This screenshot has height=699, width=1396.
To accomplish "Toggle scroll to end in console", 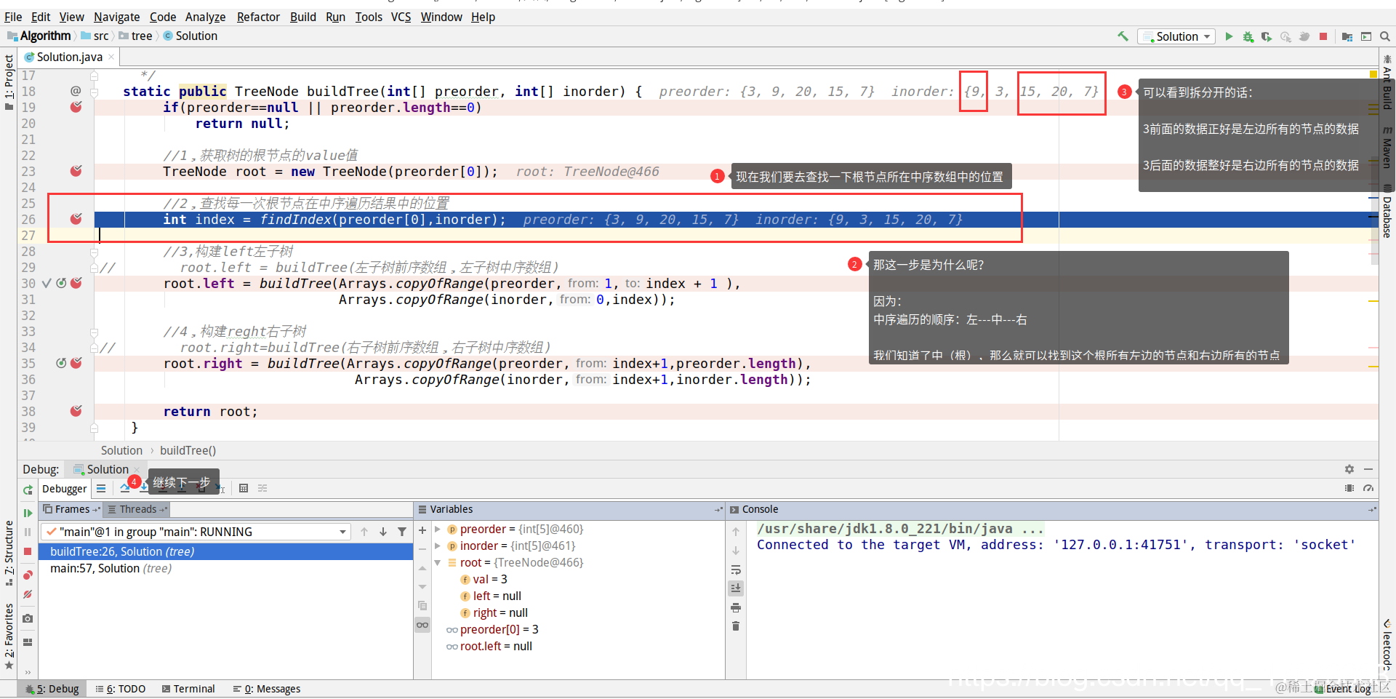I will [736, 588].
